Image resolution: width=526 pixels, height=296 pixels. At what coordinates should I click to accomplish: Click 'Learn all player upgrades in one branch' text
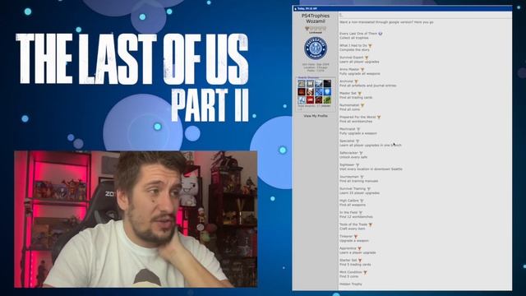coord(371,146)
